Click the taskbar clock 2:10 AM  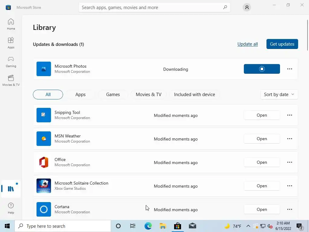point(283,226)
